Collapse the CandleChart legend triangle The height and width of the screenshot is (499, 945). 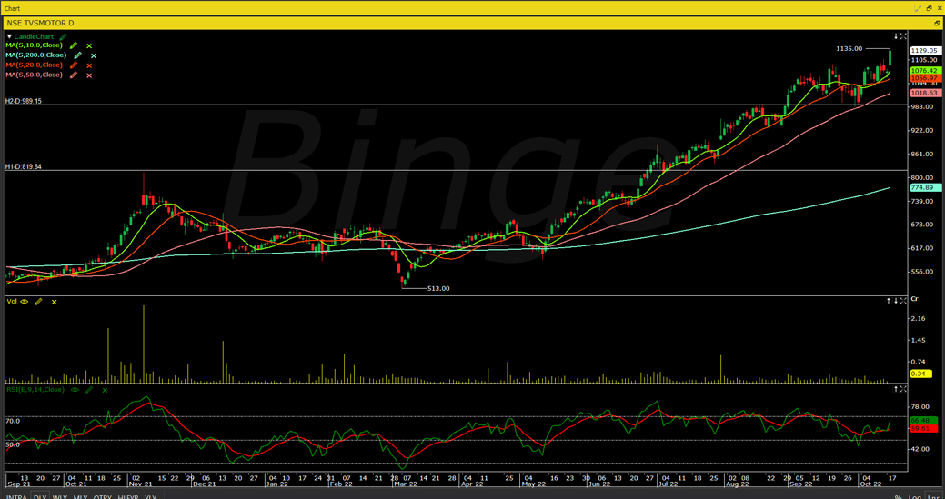pos(9,36)
